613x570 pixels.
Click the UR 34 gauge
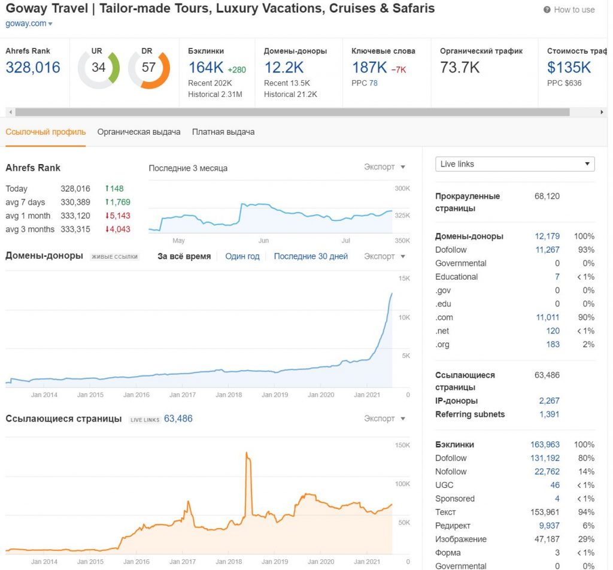point(99,68)
